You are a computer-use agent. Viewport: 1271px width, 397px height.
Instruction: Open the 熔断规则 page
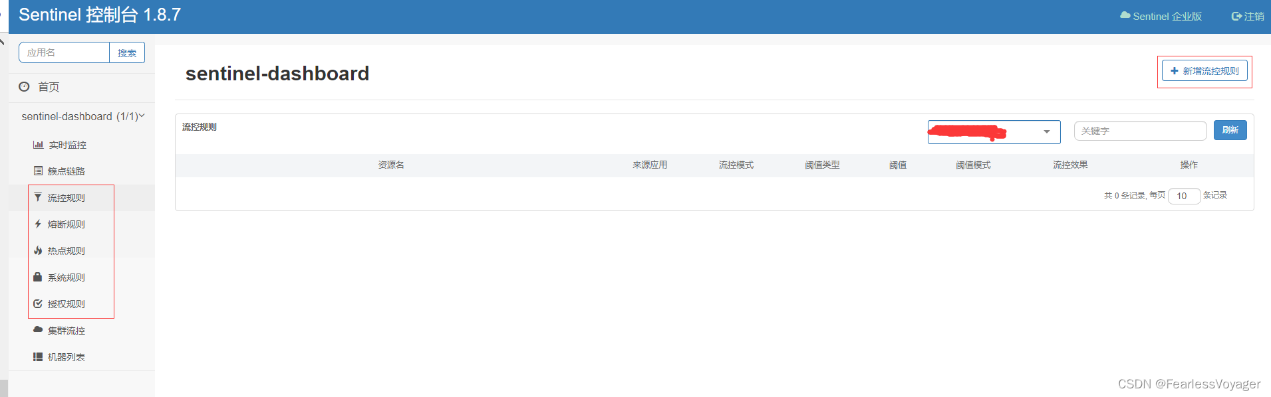pyautogui.click(x=66, y=224)
